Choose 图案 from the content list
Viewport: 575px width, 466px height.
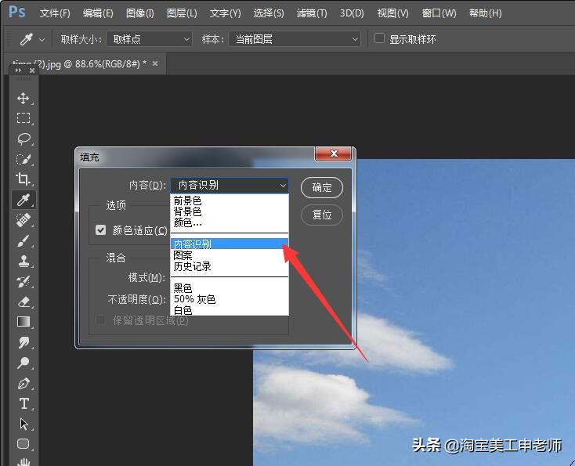click(230, 255)
